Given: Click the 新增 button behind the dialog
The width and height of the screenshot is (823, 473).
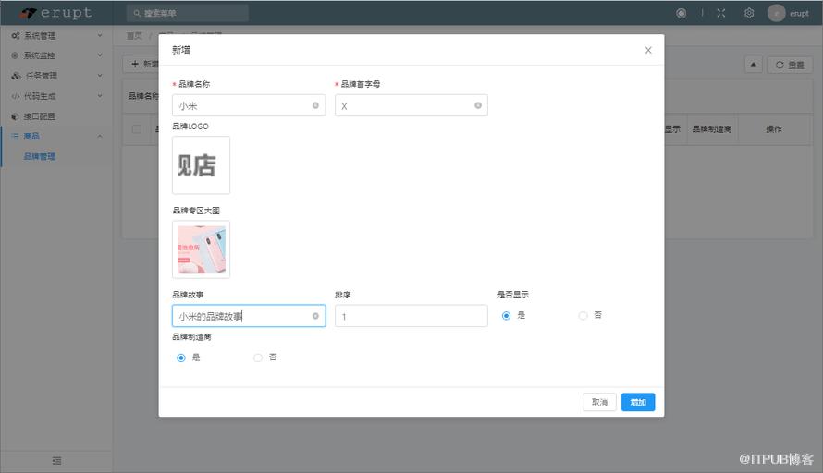Looking at the screenshot, I should [141, 64].
